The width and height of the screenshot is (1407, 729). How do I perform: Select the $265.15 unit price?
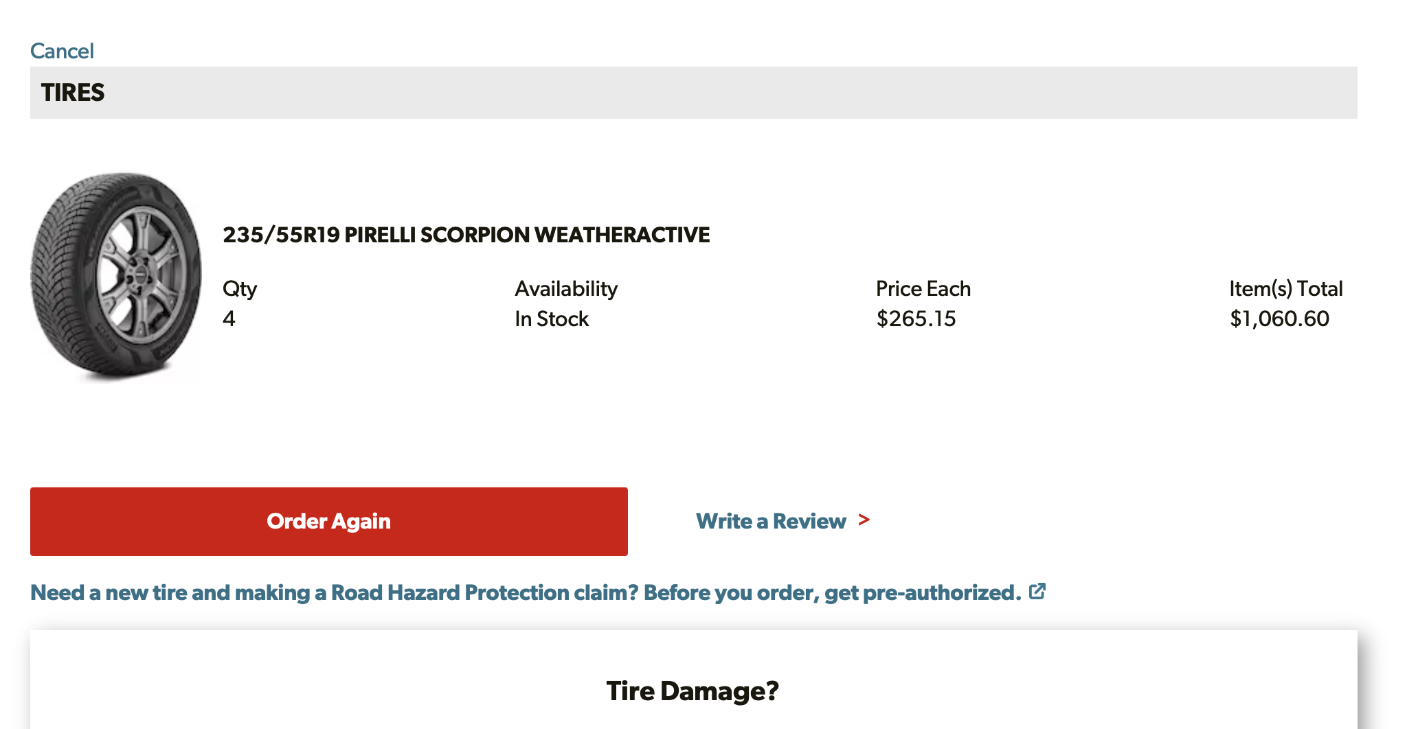pyautogui.click(x=916, y=319)
